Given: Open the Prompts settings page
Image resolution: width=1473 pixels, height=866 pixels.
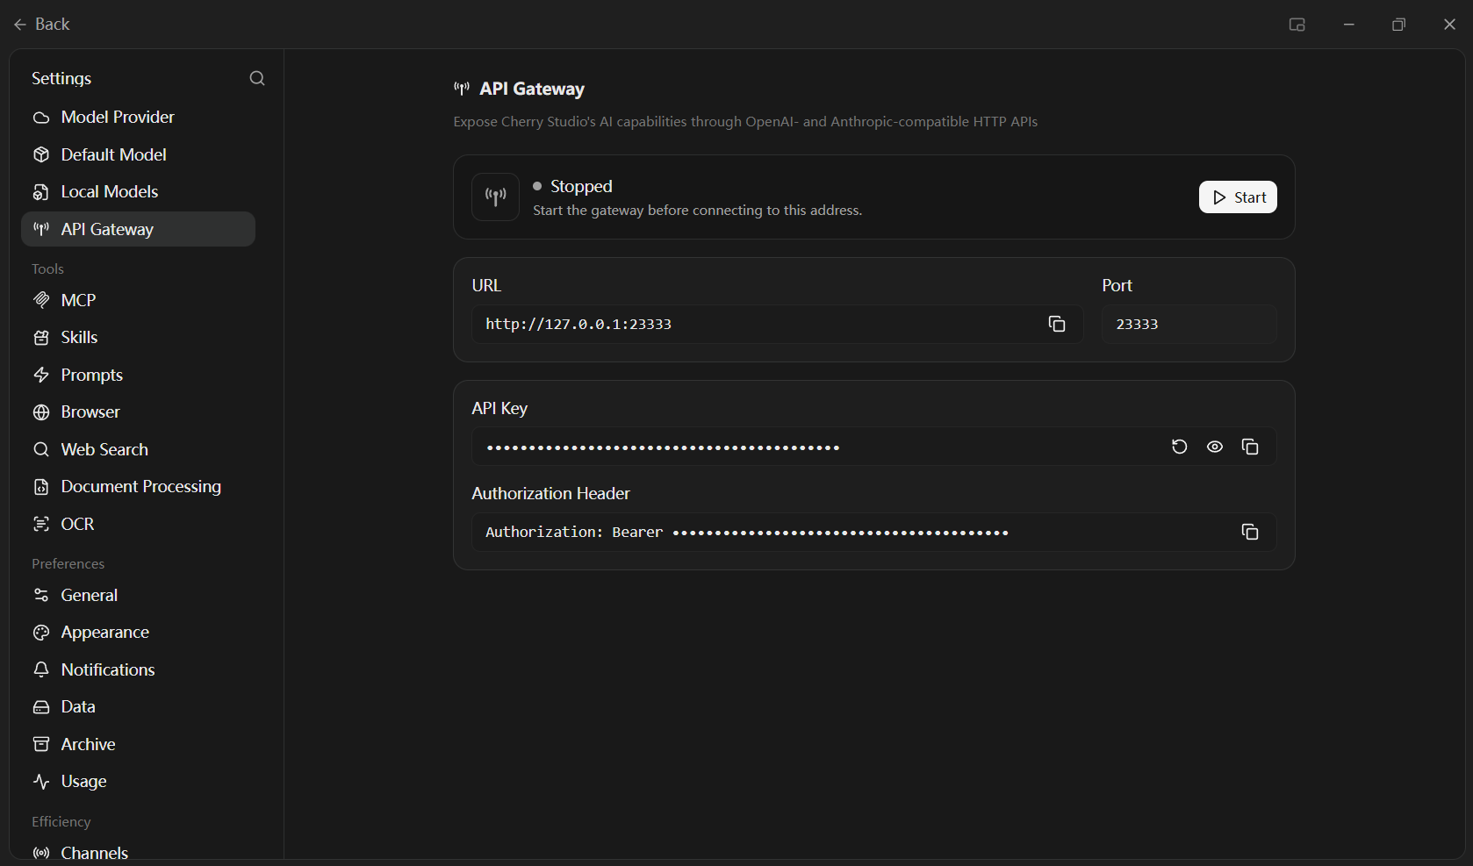Looking at the screenshot, I should [138, 375].
